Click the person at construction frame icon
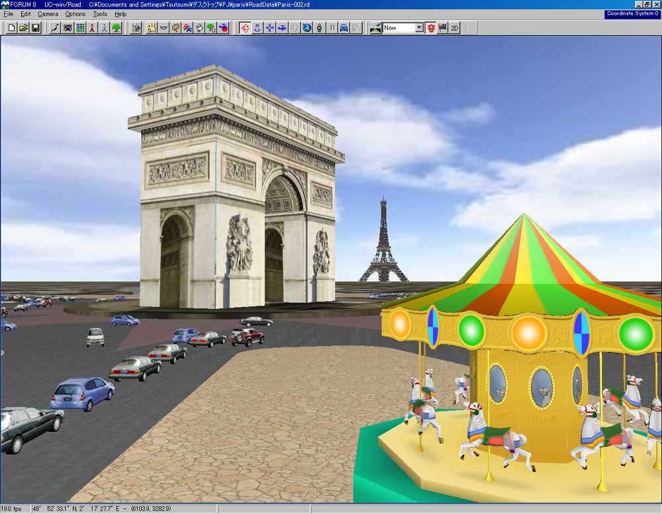Screen dimensions: 662x514 click(x=136, y=28)
